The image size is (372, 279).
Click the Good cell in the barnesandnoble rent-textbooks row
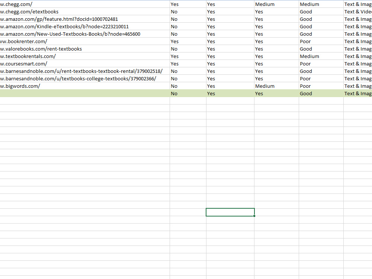[321, 71]
